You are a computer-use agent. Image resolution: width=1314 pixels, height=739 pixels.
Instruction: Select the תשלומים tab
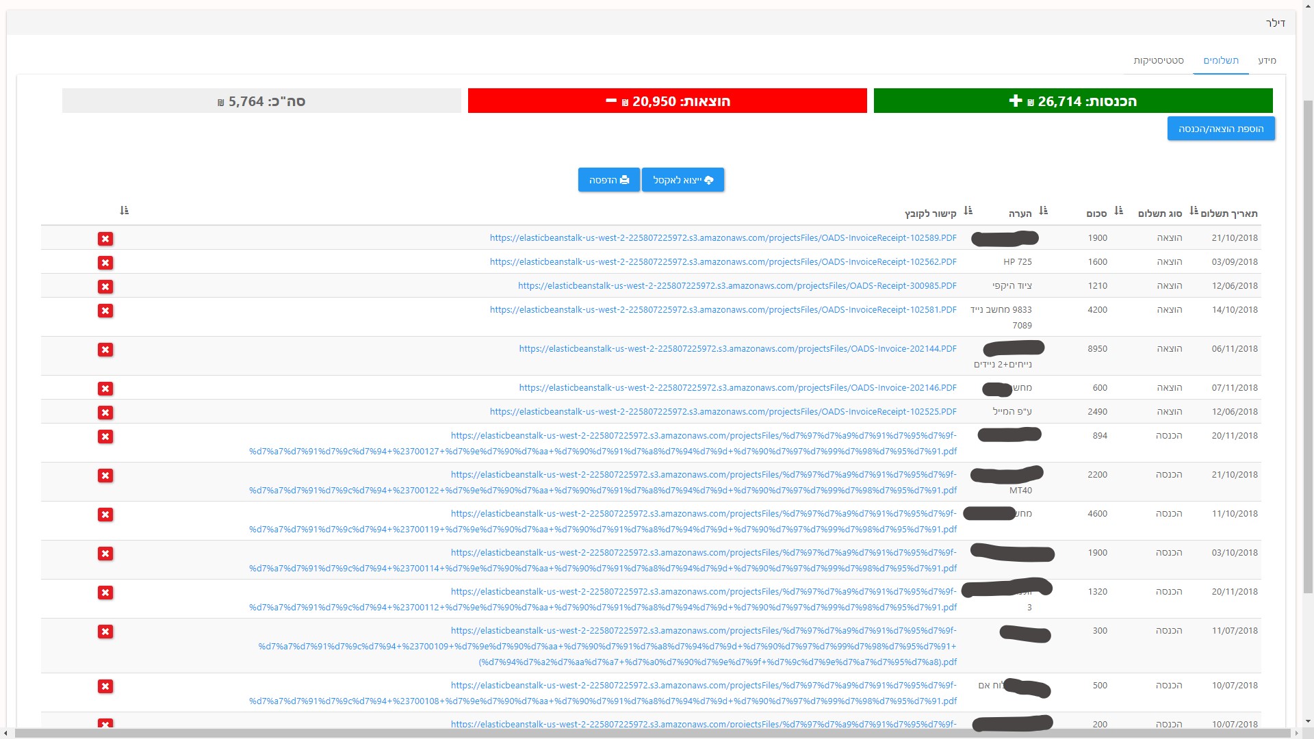coord(1221,60)
